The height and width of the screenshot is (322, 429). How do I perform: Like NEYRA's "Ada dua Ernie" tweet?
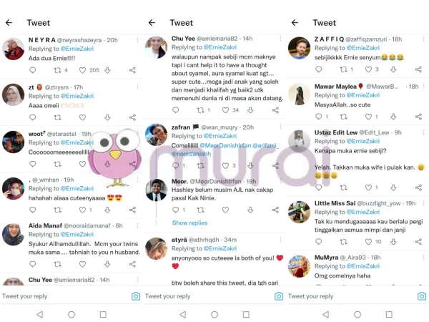click(x=82, y=70)
